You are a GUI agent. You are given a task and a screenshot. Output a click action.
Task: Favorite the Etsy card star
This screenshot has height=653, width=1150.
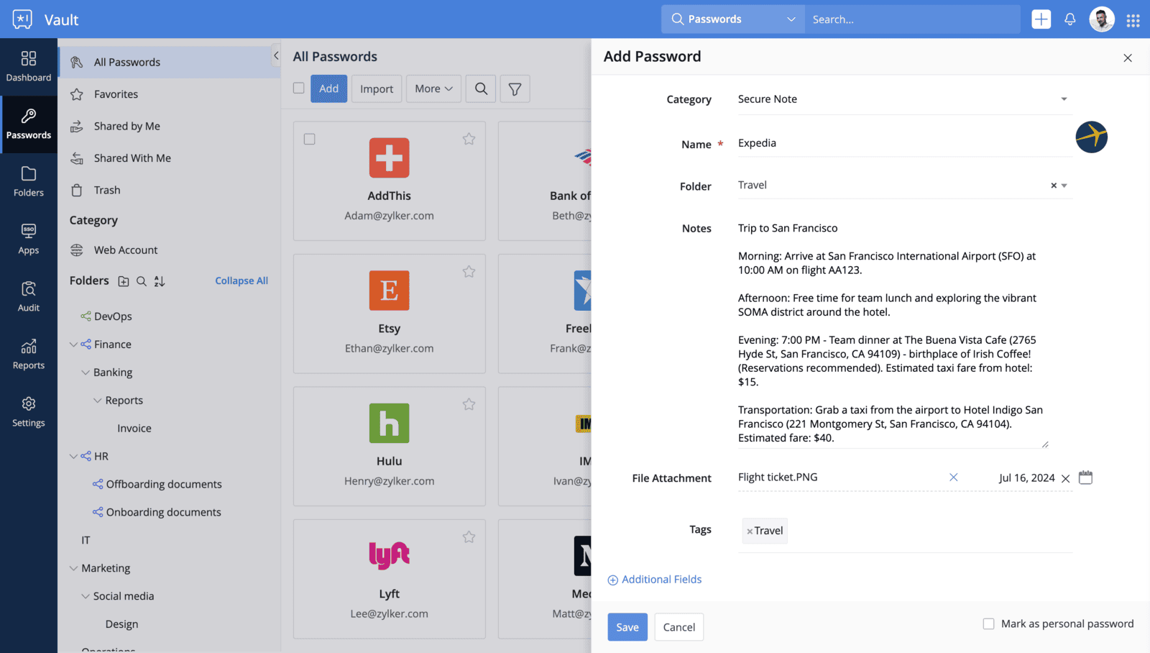[469, 271]
